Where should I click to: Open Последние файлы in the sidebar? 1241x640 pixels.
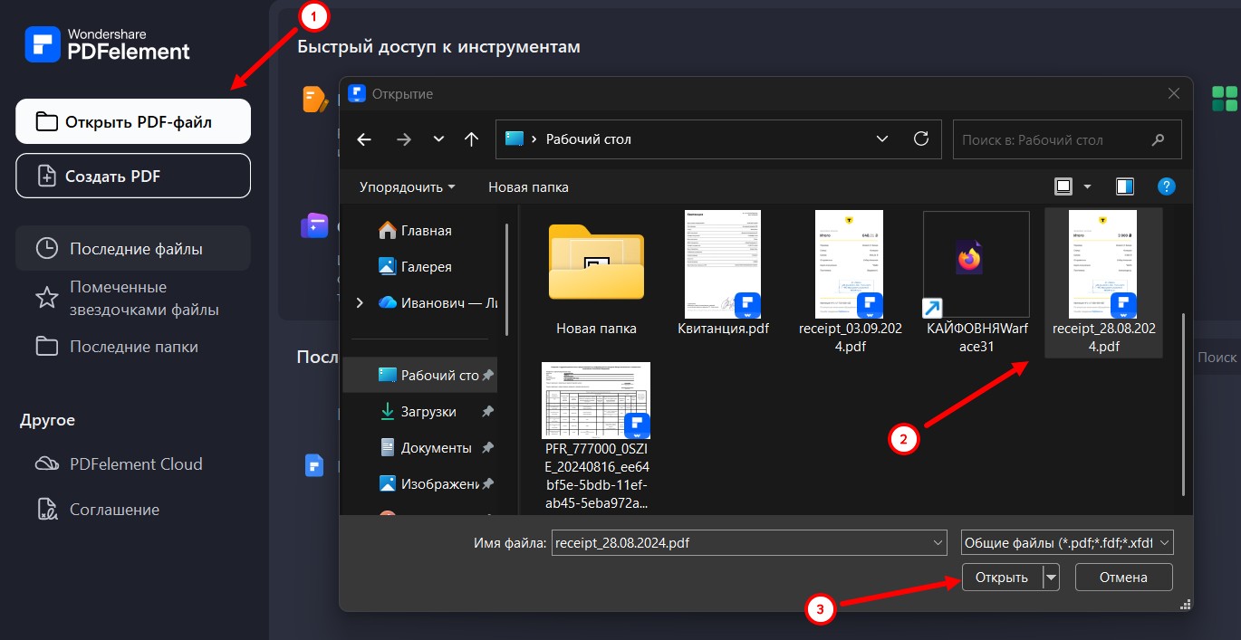click(x=132, y=247)
